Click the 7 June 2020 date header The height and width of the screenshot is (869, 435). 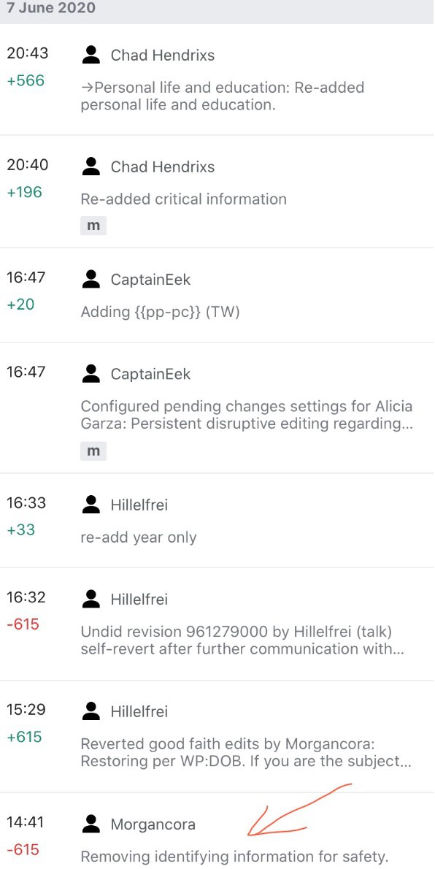(51, 8)
